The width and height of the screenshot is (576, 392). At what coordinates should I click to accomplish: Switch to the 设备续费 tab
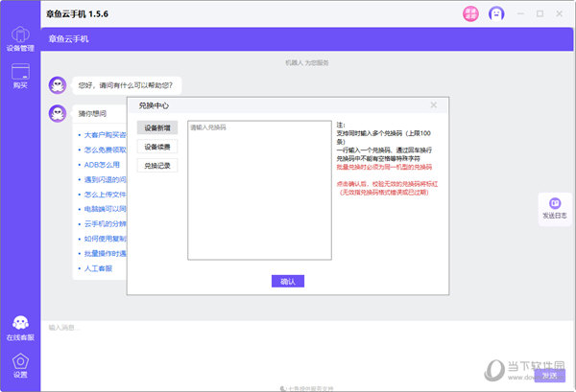pyautogui.click(x=157, y=147)
